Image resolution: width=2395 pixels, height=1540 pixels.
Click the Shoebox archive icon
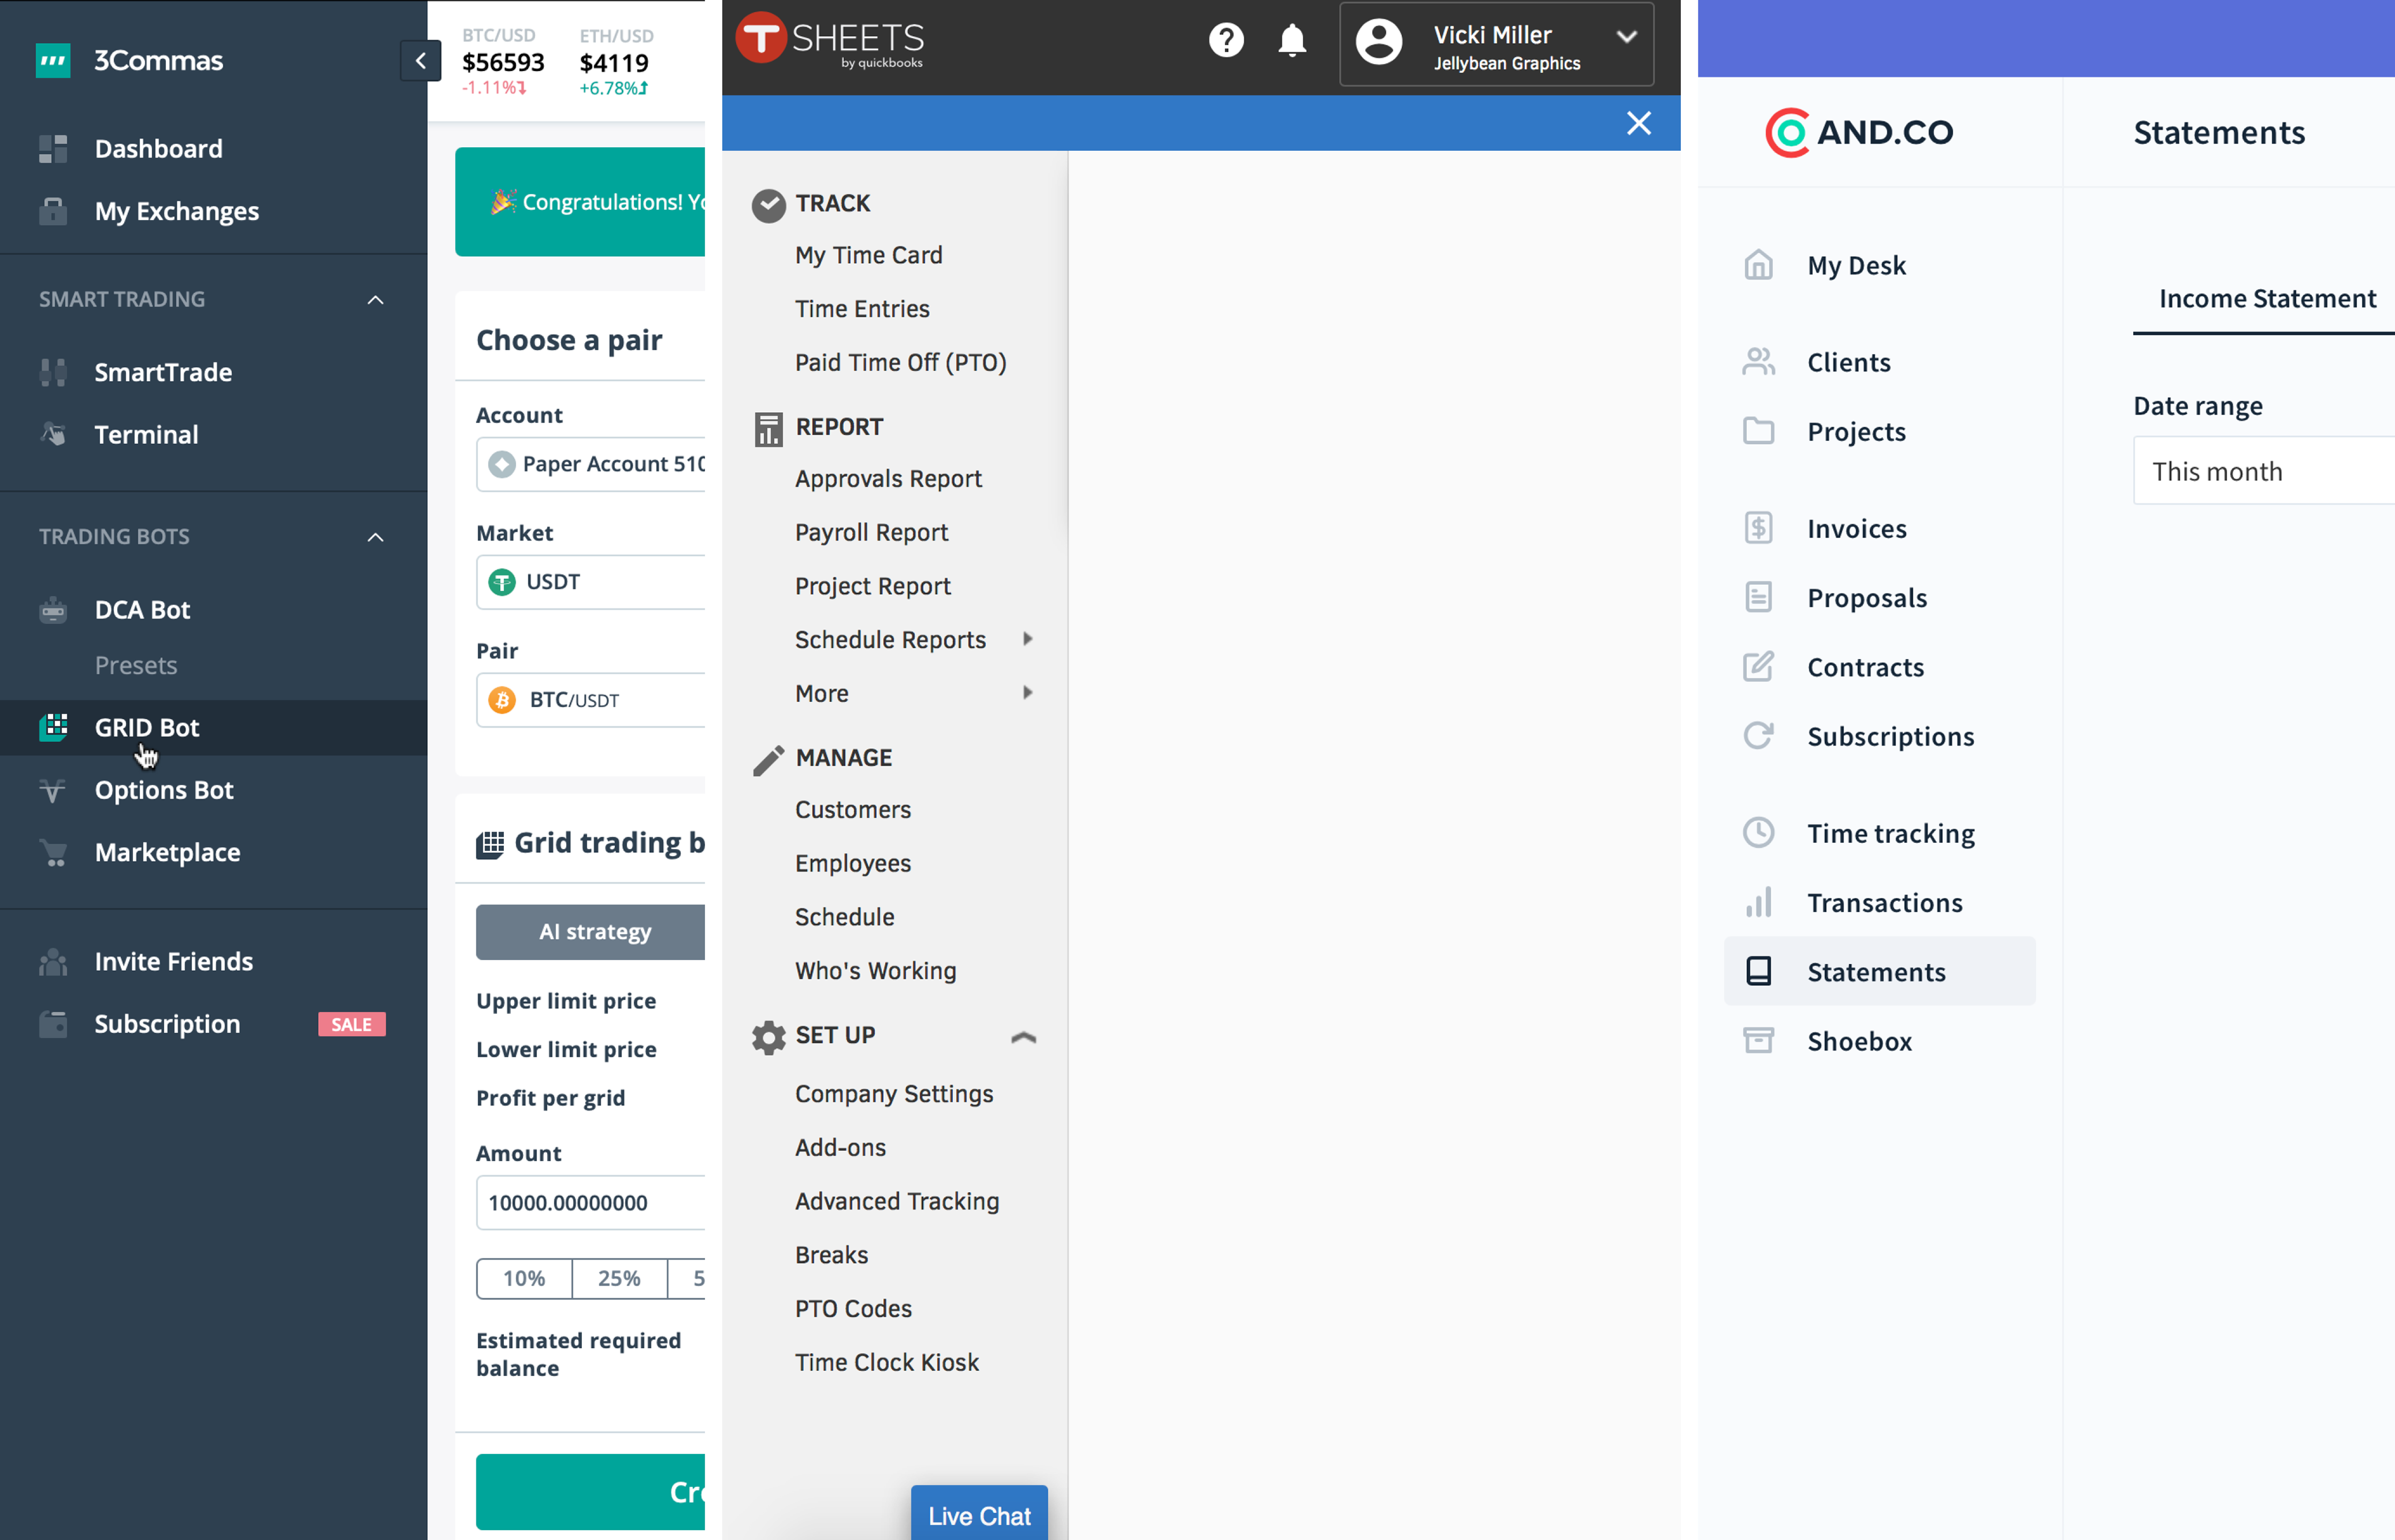(1758, 1041)
